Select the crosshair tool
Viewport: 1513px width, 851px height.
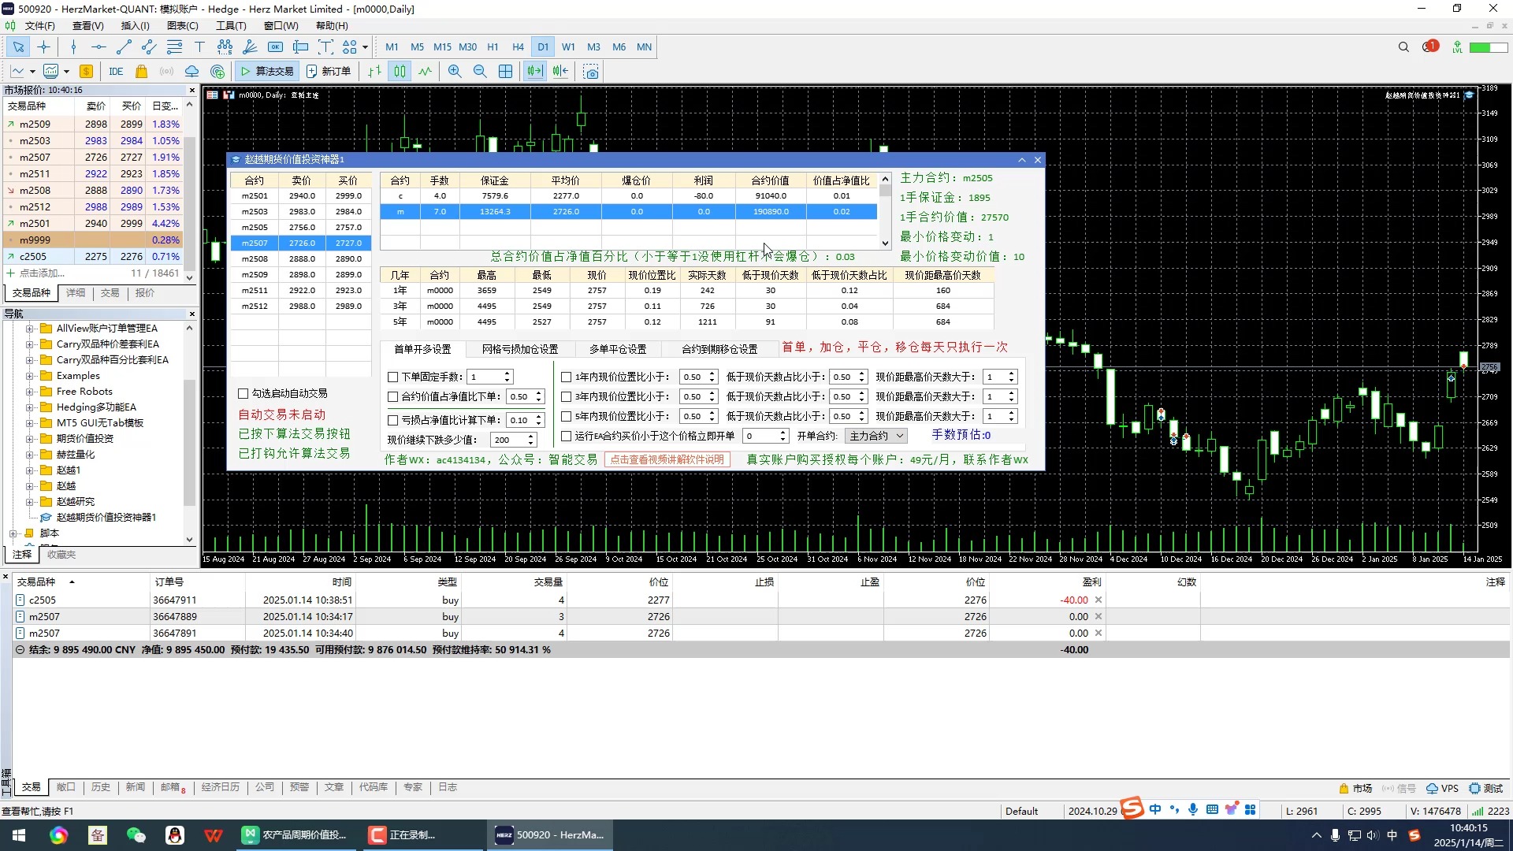tap(43, 47)
